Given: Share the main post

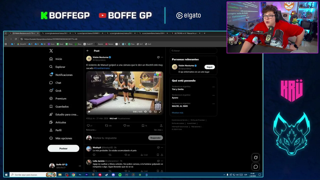Looking at the screenshot, I should pyautogui.click(x=161, y=125).
